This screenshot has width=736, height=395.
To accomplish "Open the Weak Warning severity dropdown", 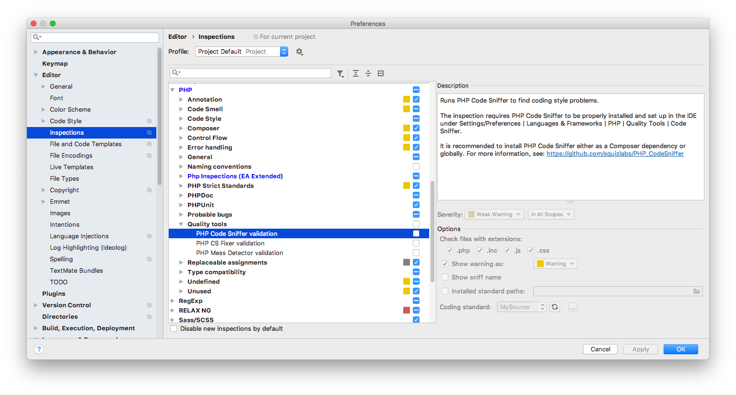I will [x=494, y=214].
